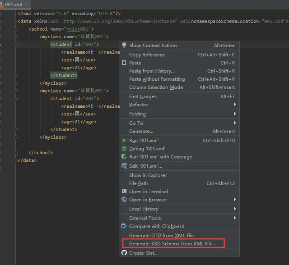
Task: Click the clipboard icon beside Paste
Action: pos(124,63)
